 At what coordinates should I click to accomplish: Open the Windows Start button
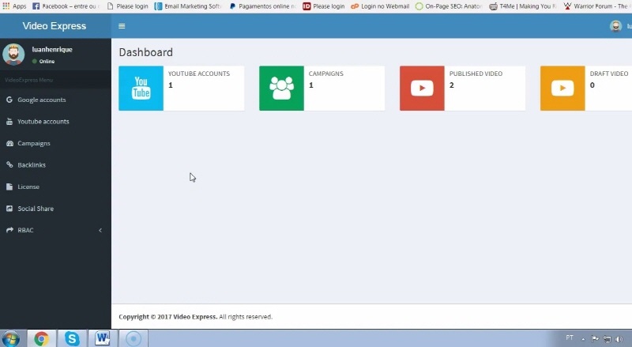[11, 338]
